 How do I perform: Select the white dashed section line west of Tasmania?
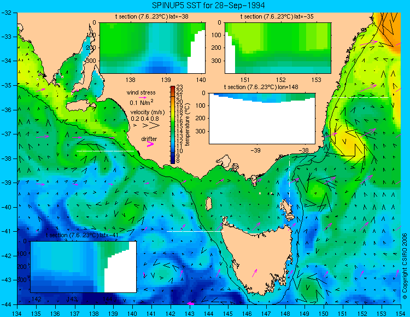(195, 231)
